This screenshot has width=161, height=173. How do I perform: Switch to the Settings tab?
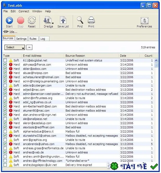pos(21,39)
